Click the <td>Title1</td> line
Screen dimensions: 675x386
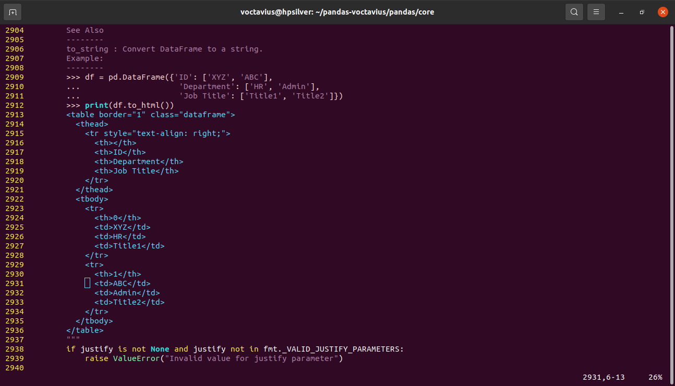pyautogui.click(x=129, y=246)
